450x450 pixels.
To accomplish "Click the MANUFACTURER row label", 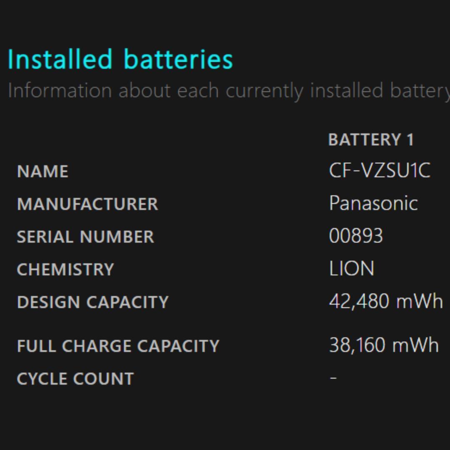I will [x=87, y=204].
